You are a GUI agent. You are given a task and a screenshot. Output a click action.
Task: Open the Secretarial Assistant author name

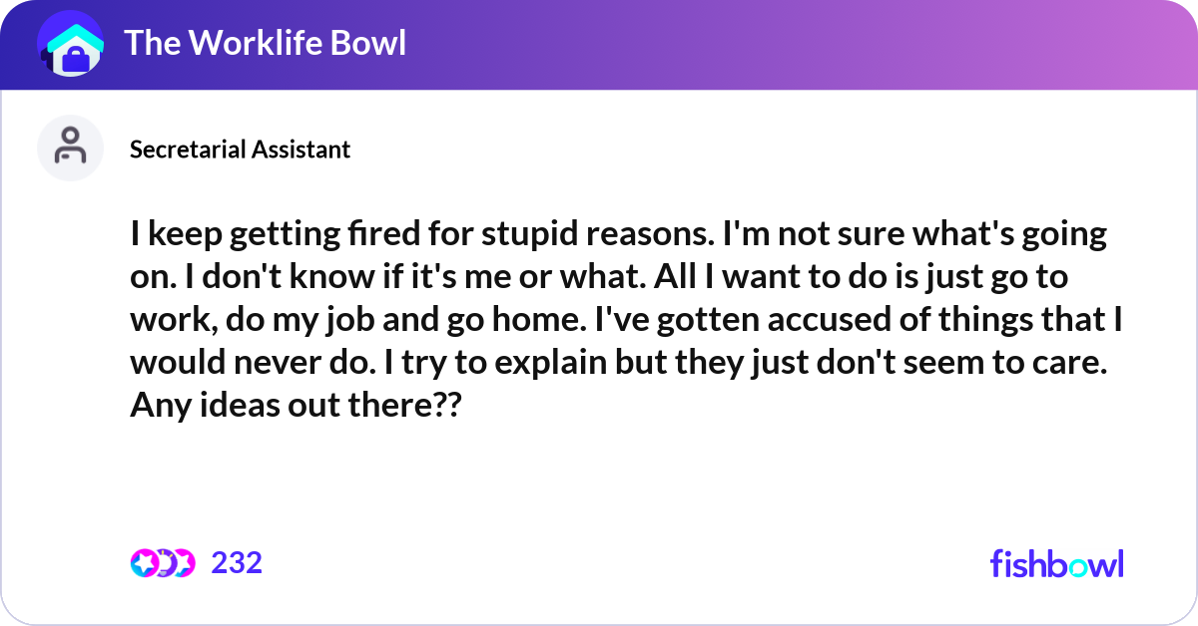[x=240, y=150]
